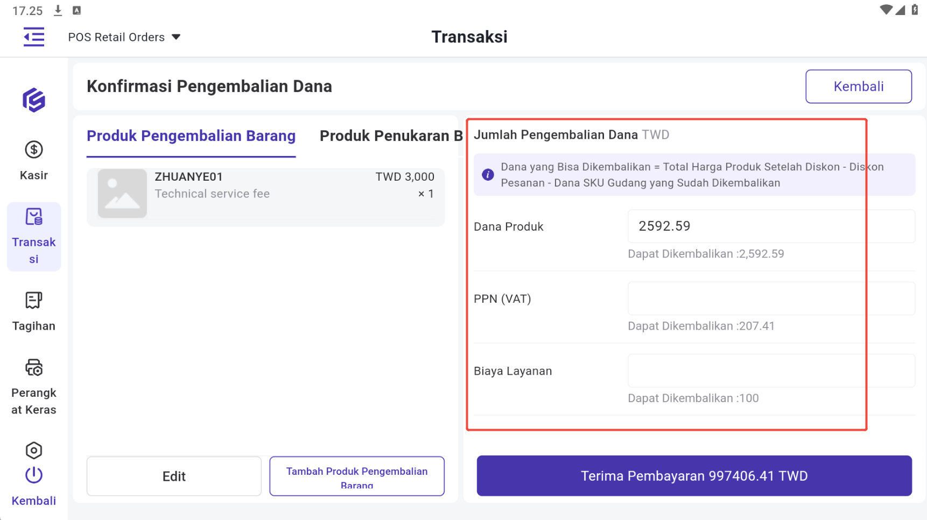
Task: Click the Biaya Layanan input field
Action: 771,371
